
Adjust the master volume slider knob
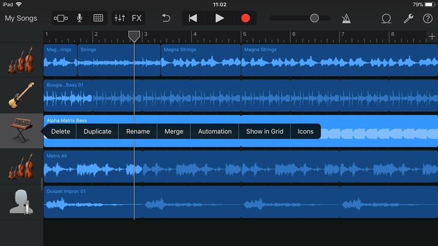pos(314,18)
